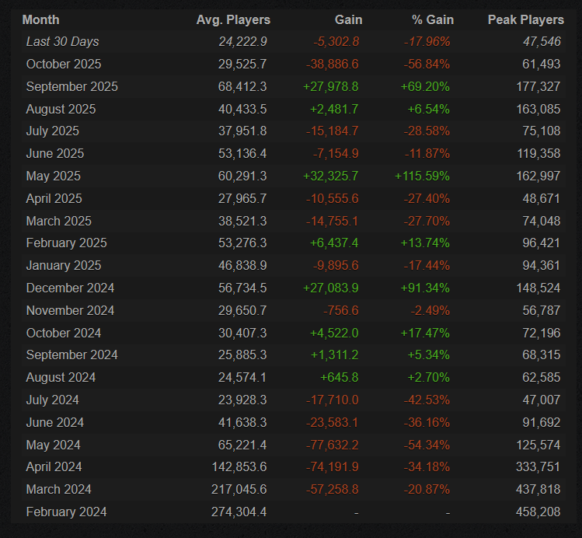Click the Peak Players column header

tap(525, 19)
